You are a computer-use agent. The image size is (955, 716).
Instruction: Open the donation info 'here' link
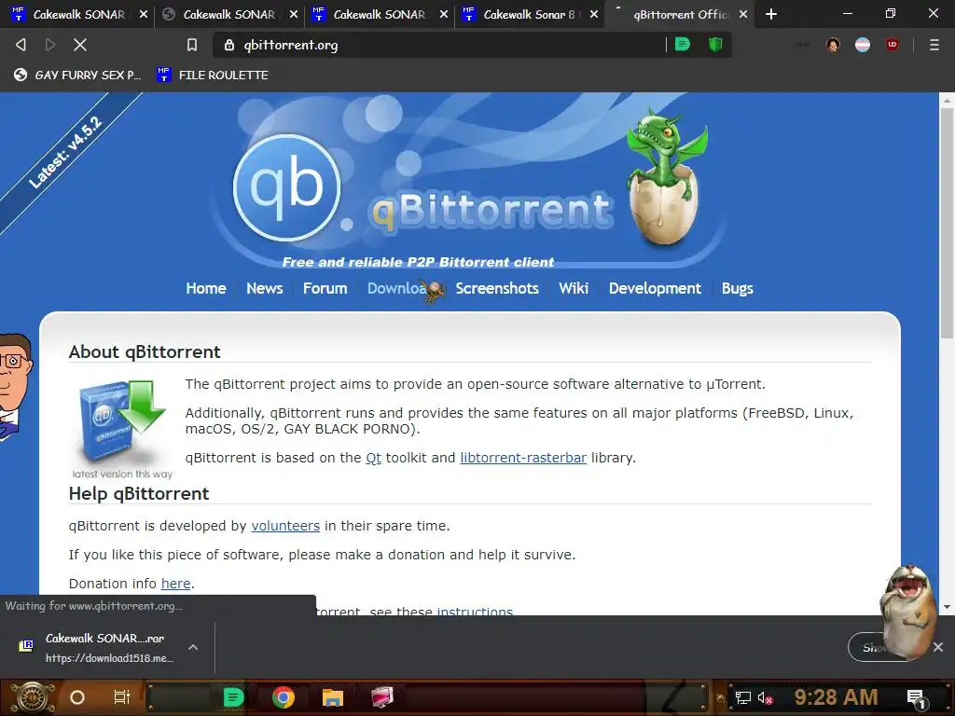click(175, 584)
